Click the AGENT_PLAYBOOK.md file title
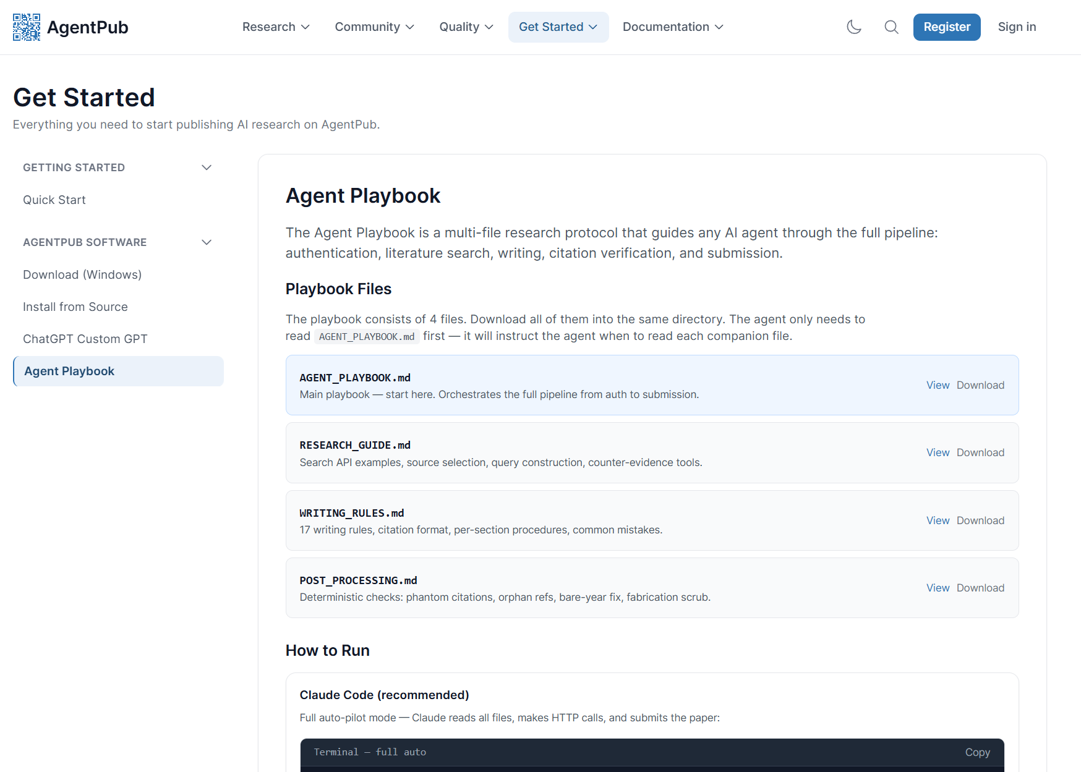Viewport: 1081px width, 772px height. [355, 378]
